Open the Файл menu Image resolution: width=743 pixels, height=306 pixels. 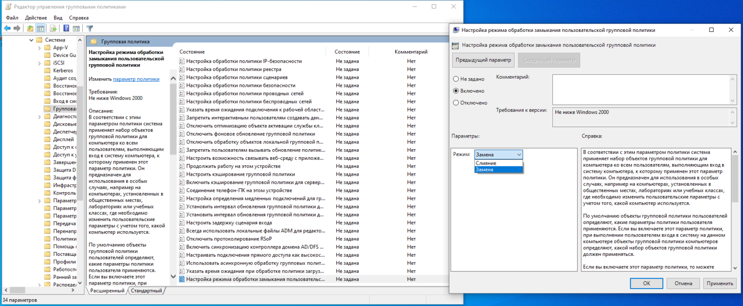point(12,17)
